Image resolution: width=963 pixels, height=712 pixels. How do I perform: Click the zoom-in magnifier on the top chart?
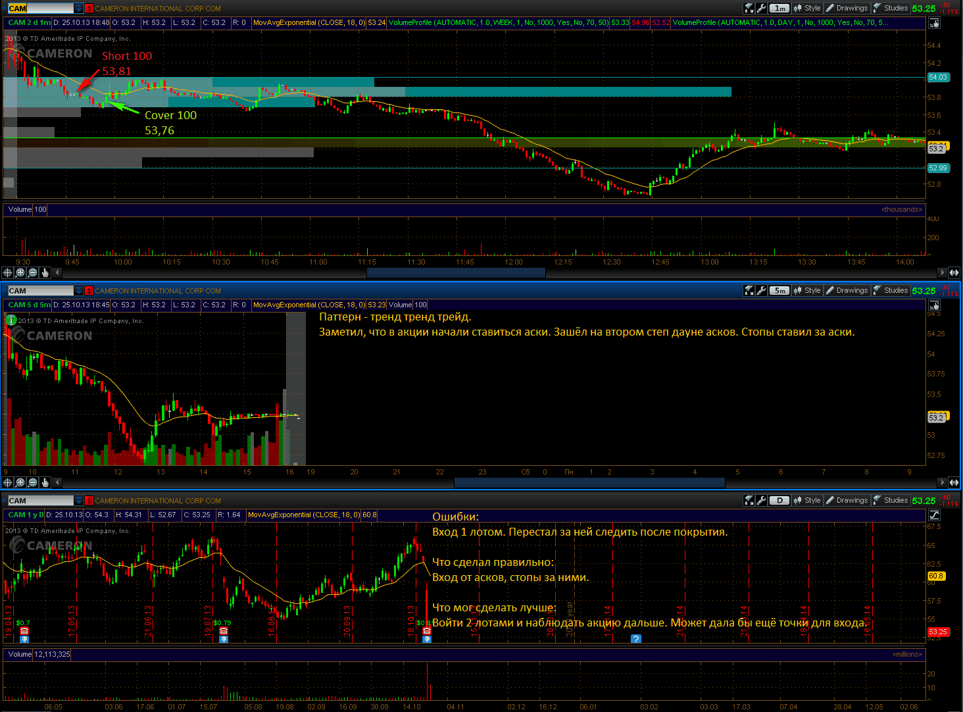(20, 272)
